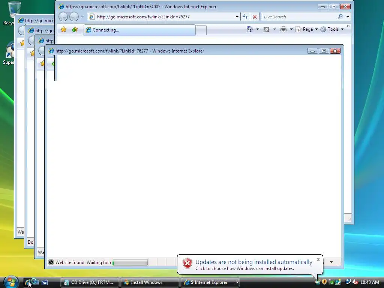This screenshot has width=384, height=288.
Task: Expand the Internet Explorer taskbar group arrow
Action: 237,282
